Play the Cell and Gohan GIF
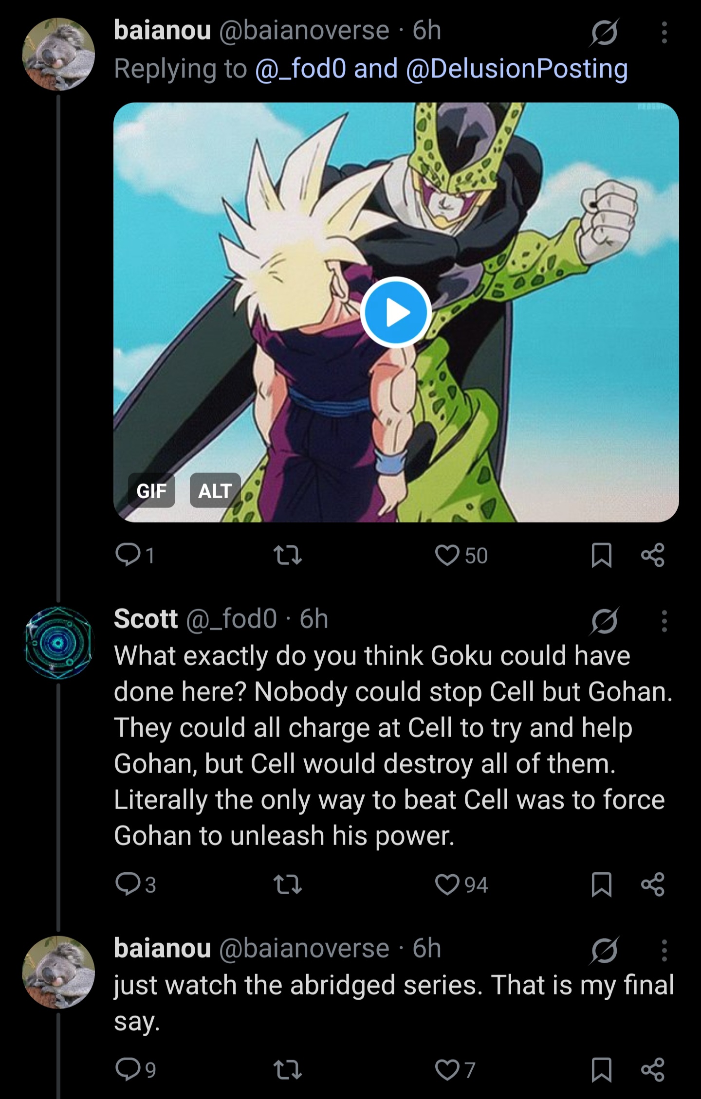701x1099 pixels. pos(396,312)
